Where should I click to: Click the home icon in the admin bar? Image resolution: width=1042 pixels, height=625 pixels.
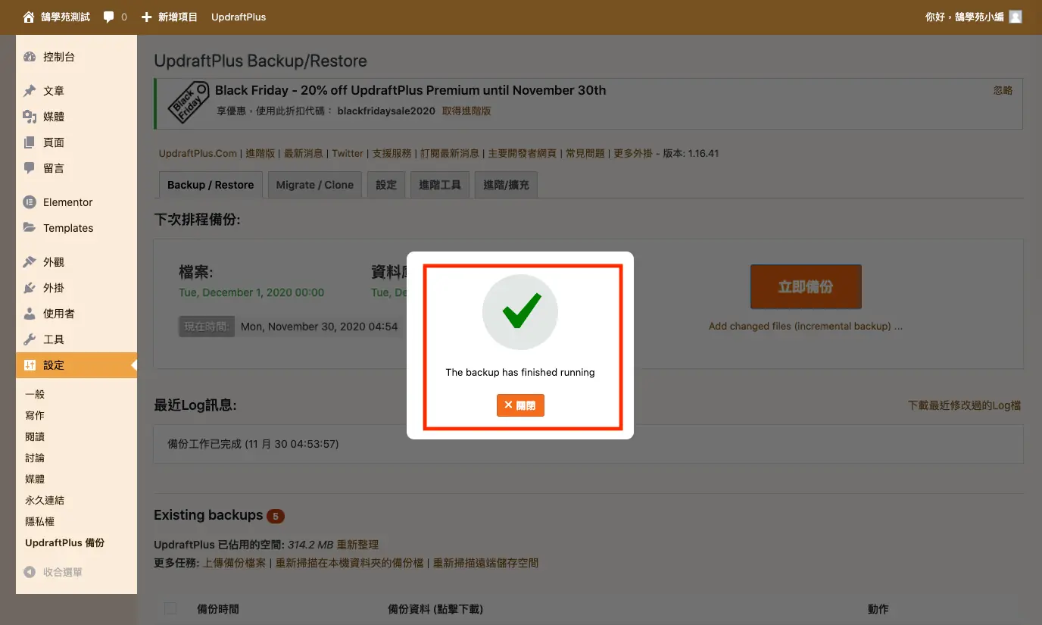coord(29,17)
